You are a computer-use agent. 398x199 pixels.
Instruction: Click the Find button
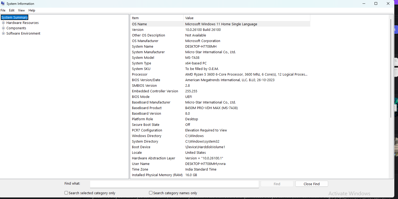coord(277,184)
